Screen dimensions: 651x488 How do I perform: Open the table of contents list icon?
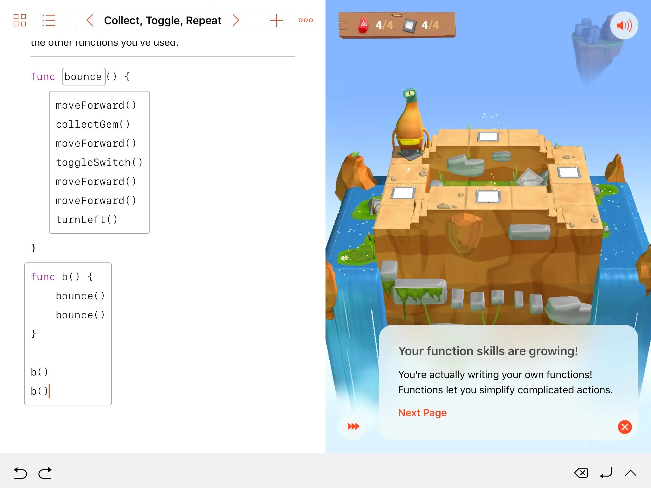click(49, 20)
